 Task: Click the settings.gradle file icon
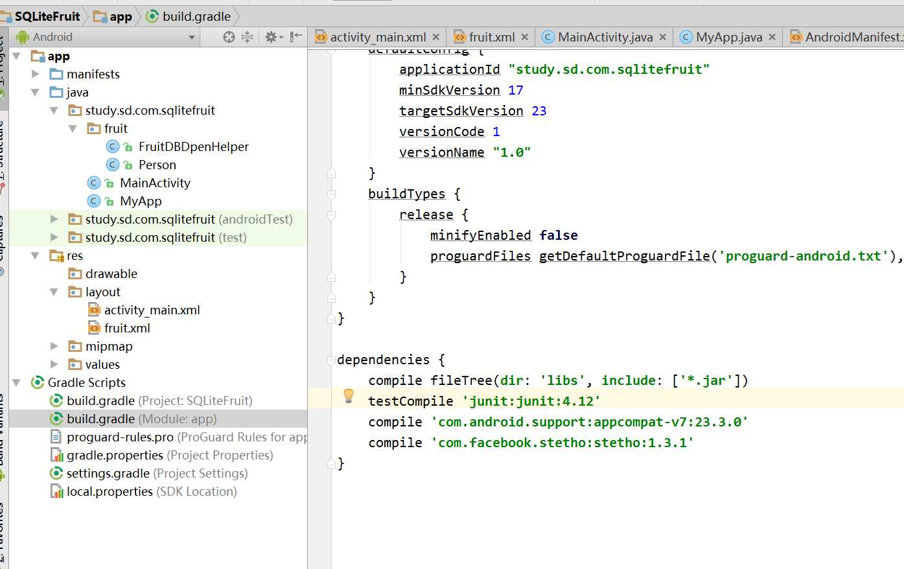click(x=56, y=473)
